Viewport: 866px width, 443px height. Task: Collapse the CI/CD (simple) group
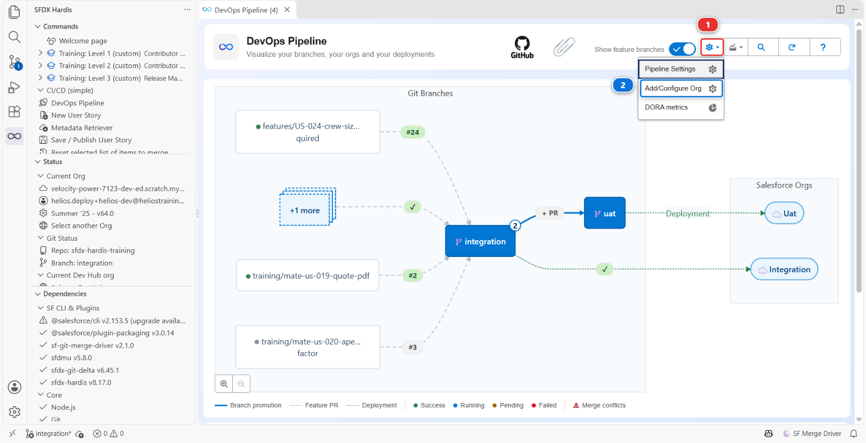41,90
